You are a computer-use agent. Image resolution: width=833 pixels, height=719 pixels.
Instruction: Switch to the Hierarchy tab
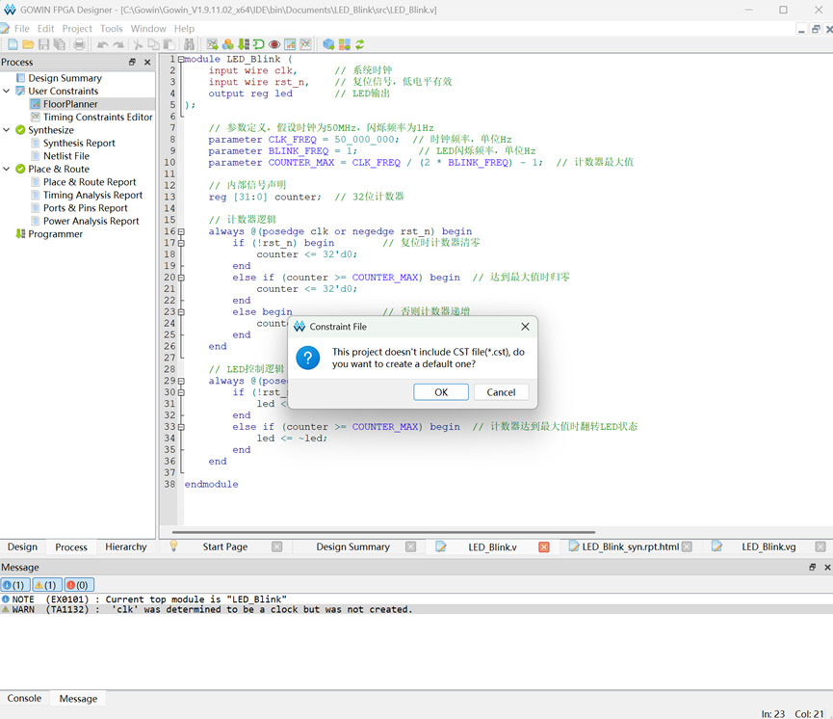point(126,546)
